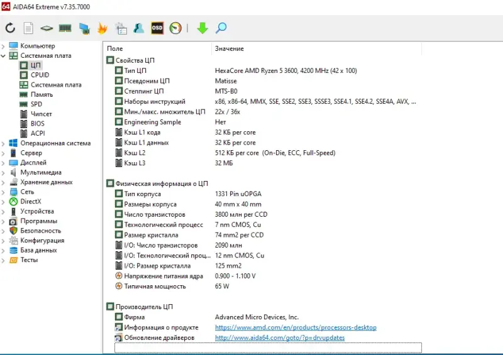Click the shield icon next to Безопасность
The width and height of the screenshot is (503, 355).
click(13, 231)
